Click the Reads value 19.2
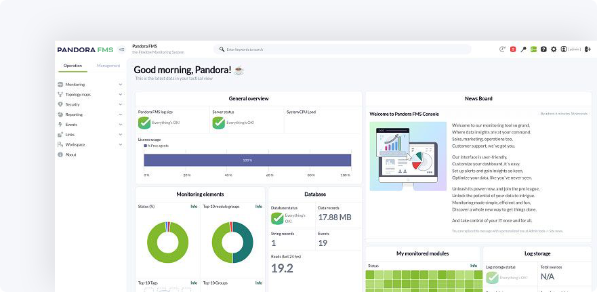This screenshot has width=597, height=292. 282,268
